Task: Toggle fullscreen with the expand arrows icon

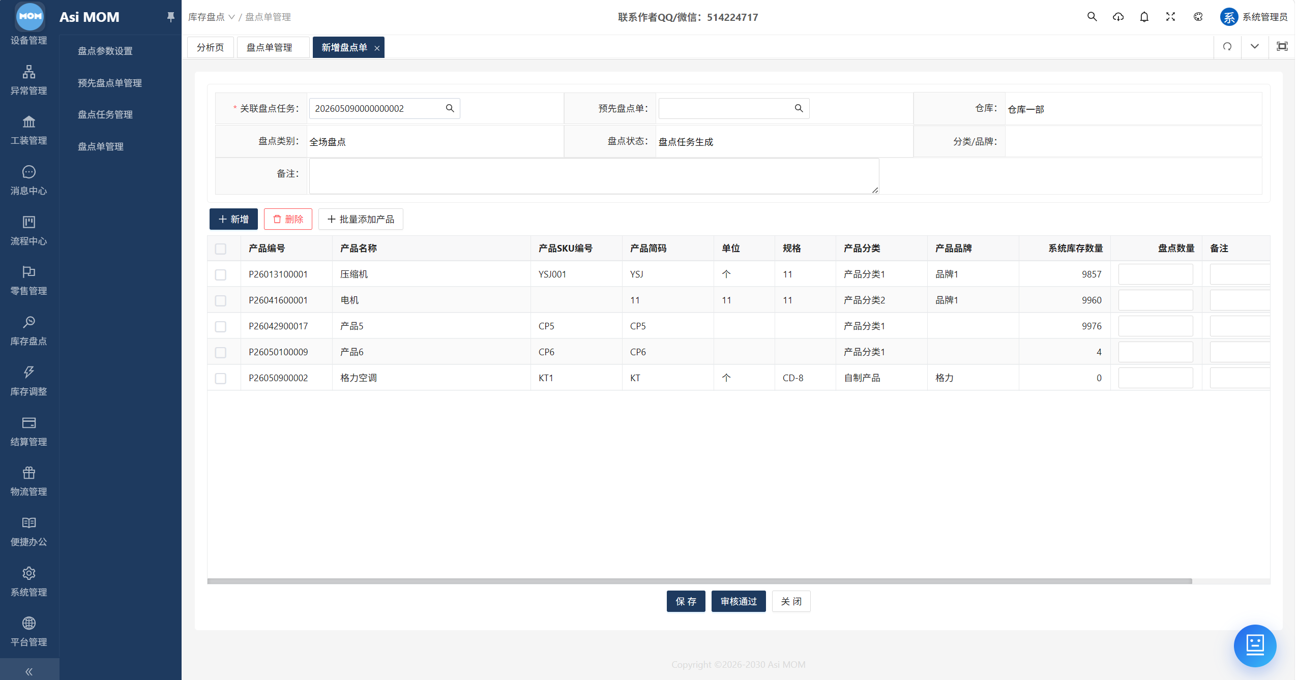Action: pyautogui.click(x=1170, y=17)
